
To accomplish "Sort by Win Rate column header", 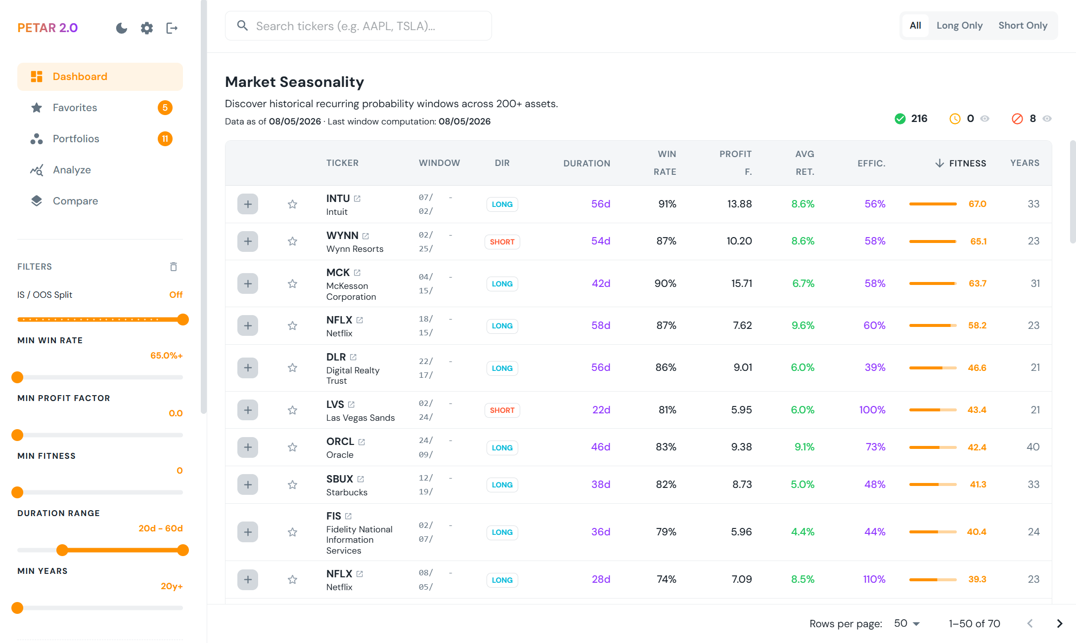I will 665,163.
